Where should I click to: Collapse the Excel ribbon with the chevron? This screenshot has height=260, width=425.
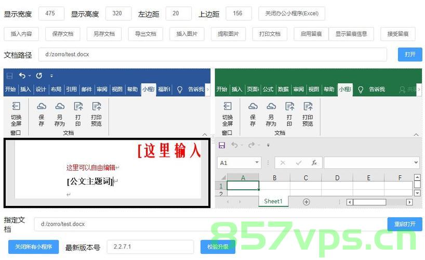416,134
